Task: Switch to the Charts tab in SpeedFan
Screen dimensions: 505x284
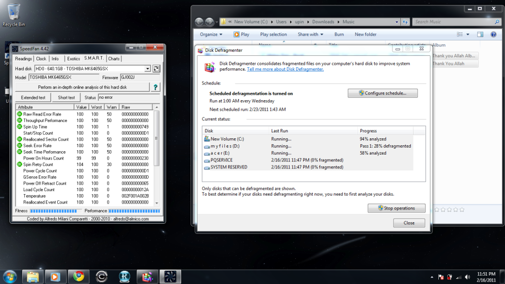Action: coord(114,59)
